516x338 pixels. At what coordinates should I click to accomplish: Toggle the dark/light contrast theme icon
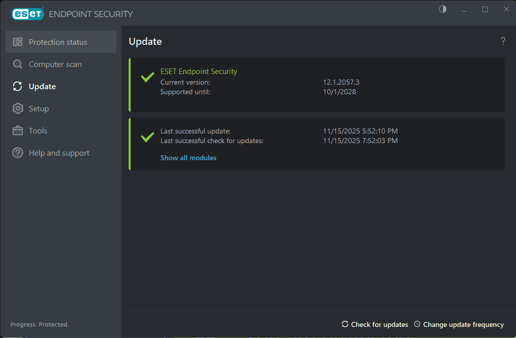(443, 9)
